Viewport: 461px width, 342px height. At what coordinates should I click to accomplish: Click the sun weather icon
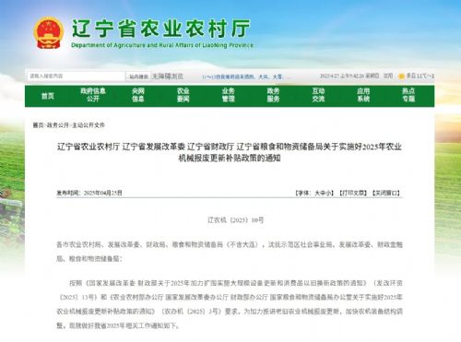click(x=401, y=77)
